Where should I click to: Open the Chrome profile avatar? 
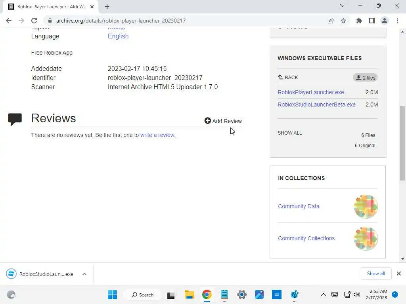[385, 21]
